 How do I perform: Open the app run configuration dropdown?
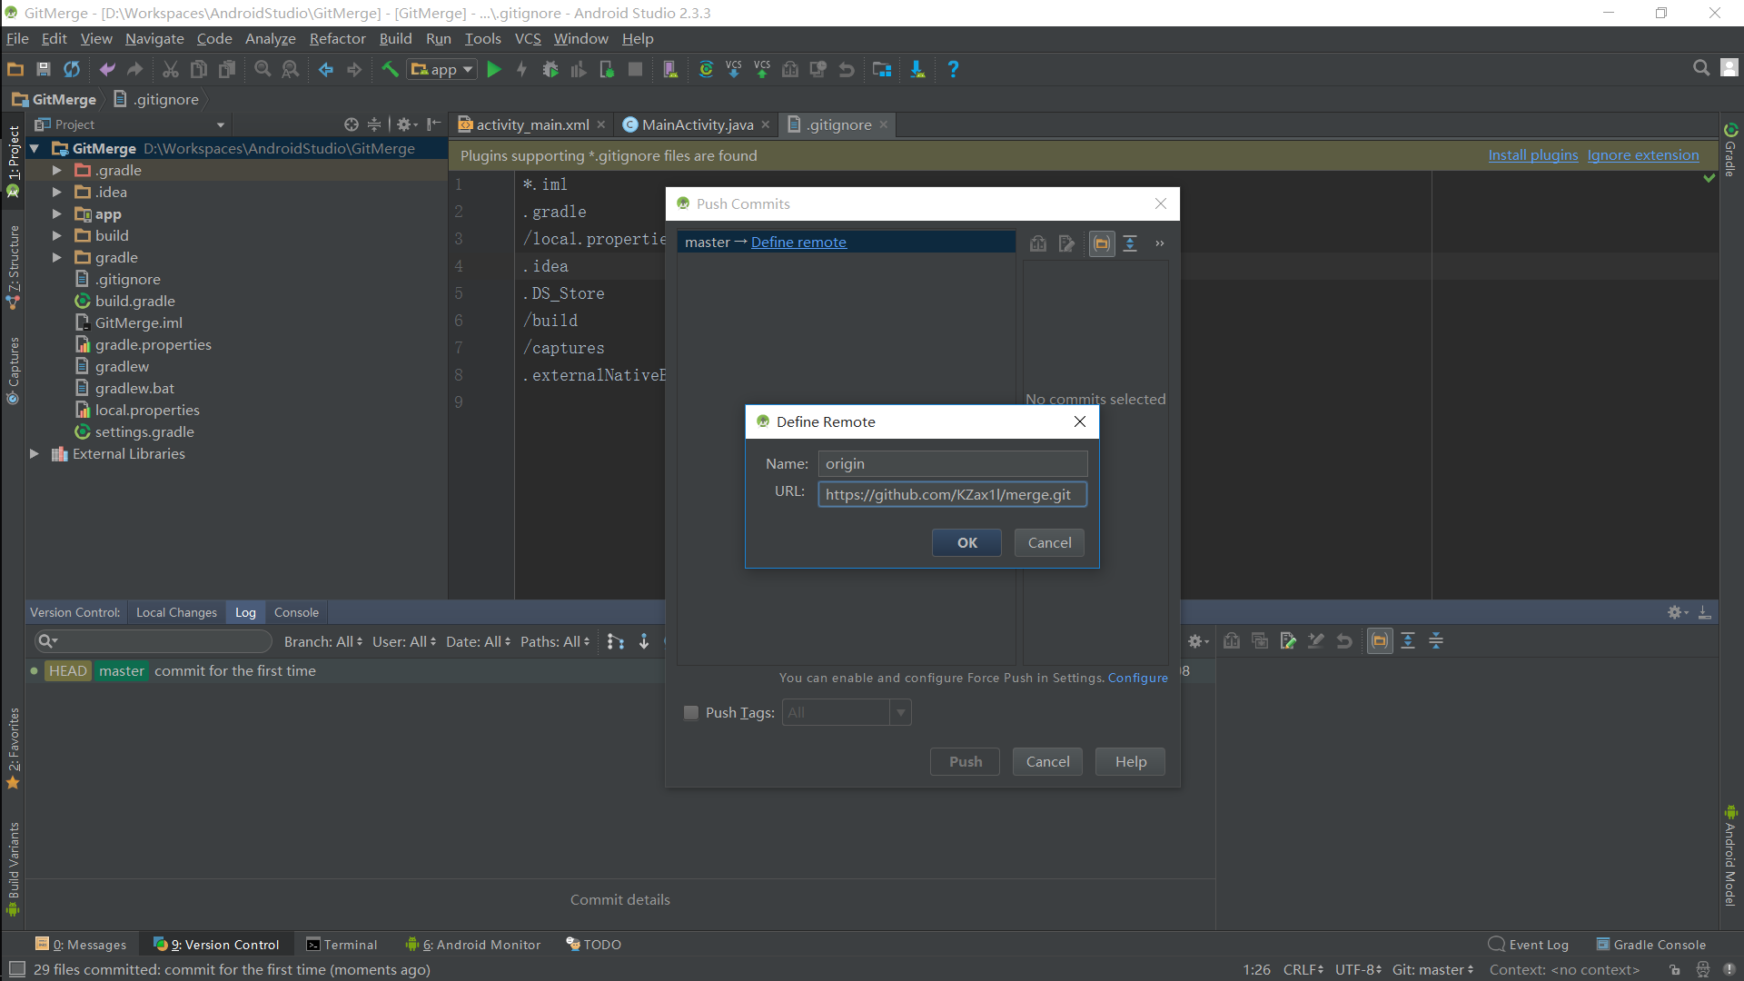[442, 69]
